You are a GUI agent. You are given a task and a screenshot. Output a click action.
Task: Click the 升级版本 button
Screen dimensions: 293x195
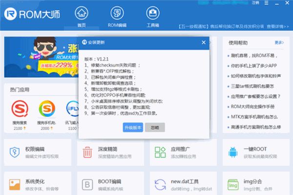click(133, 127)
